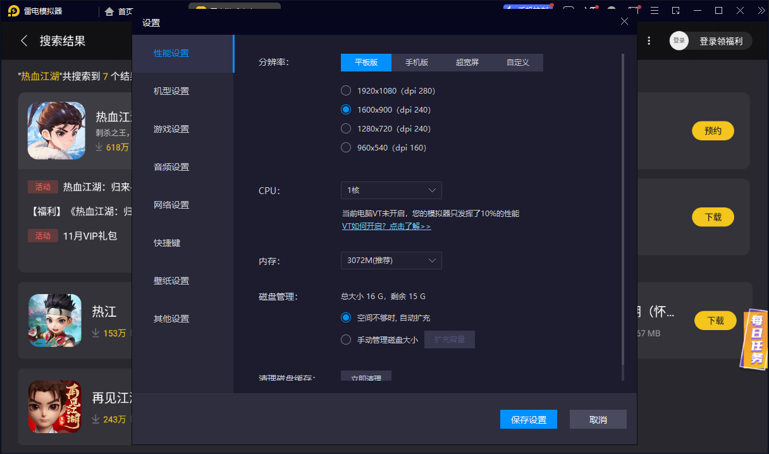
Task: Open the three-dot more options icon
Action: 649,40
